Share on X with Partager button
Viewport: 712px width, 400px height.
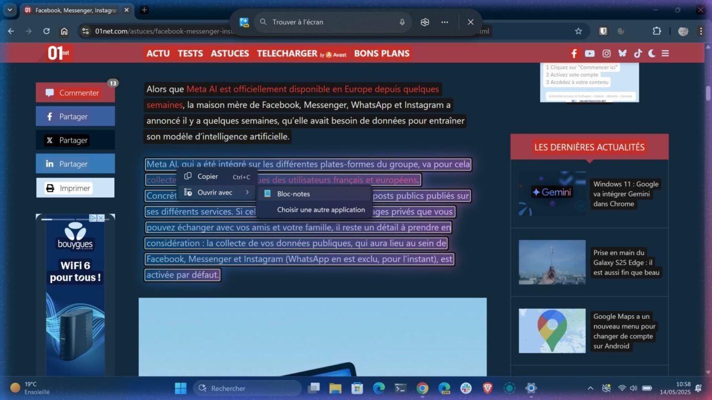coord(75,140)
